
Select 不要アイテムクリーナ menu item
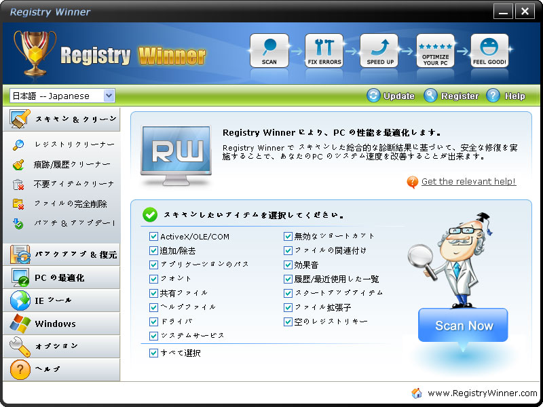(74, 184)
